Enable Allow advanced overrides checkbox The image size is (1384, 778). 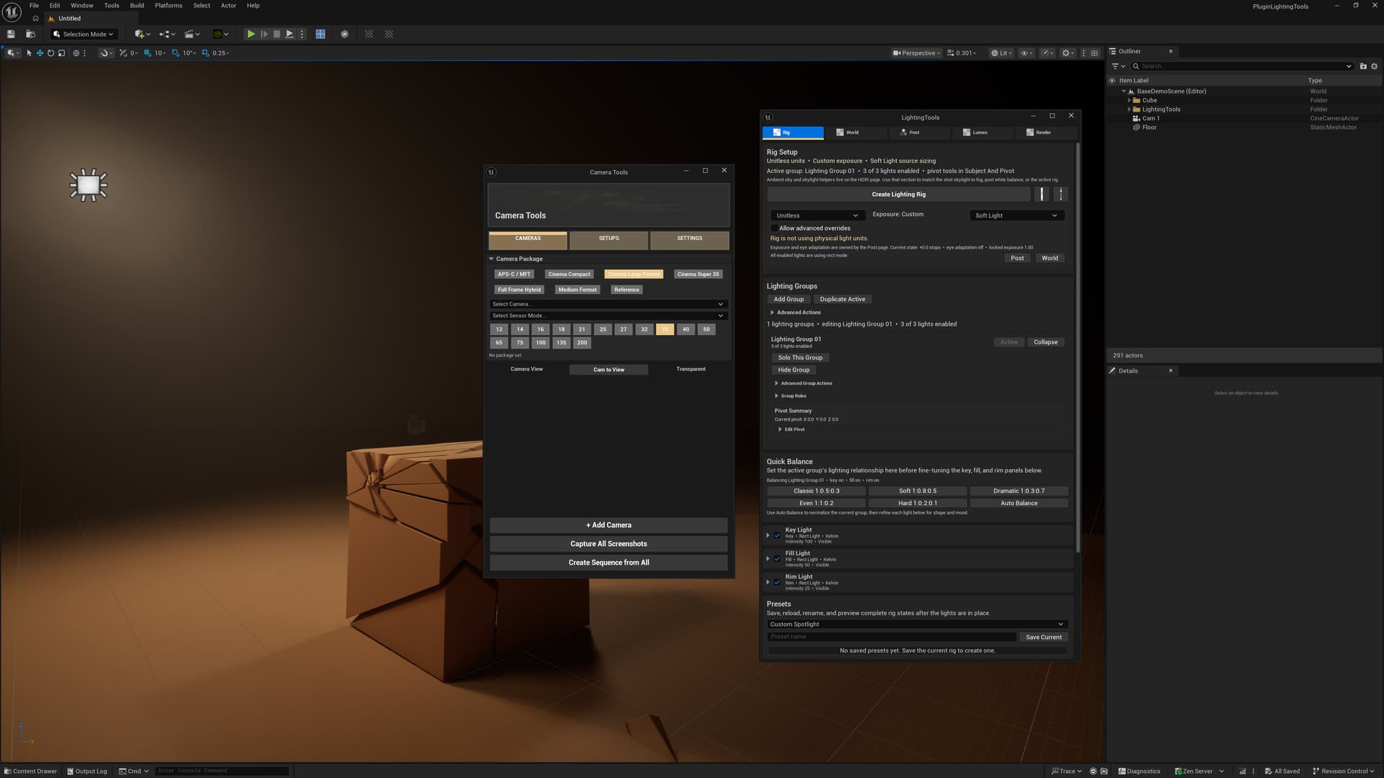point(774,228)
